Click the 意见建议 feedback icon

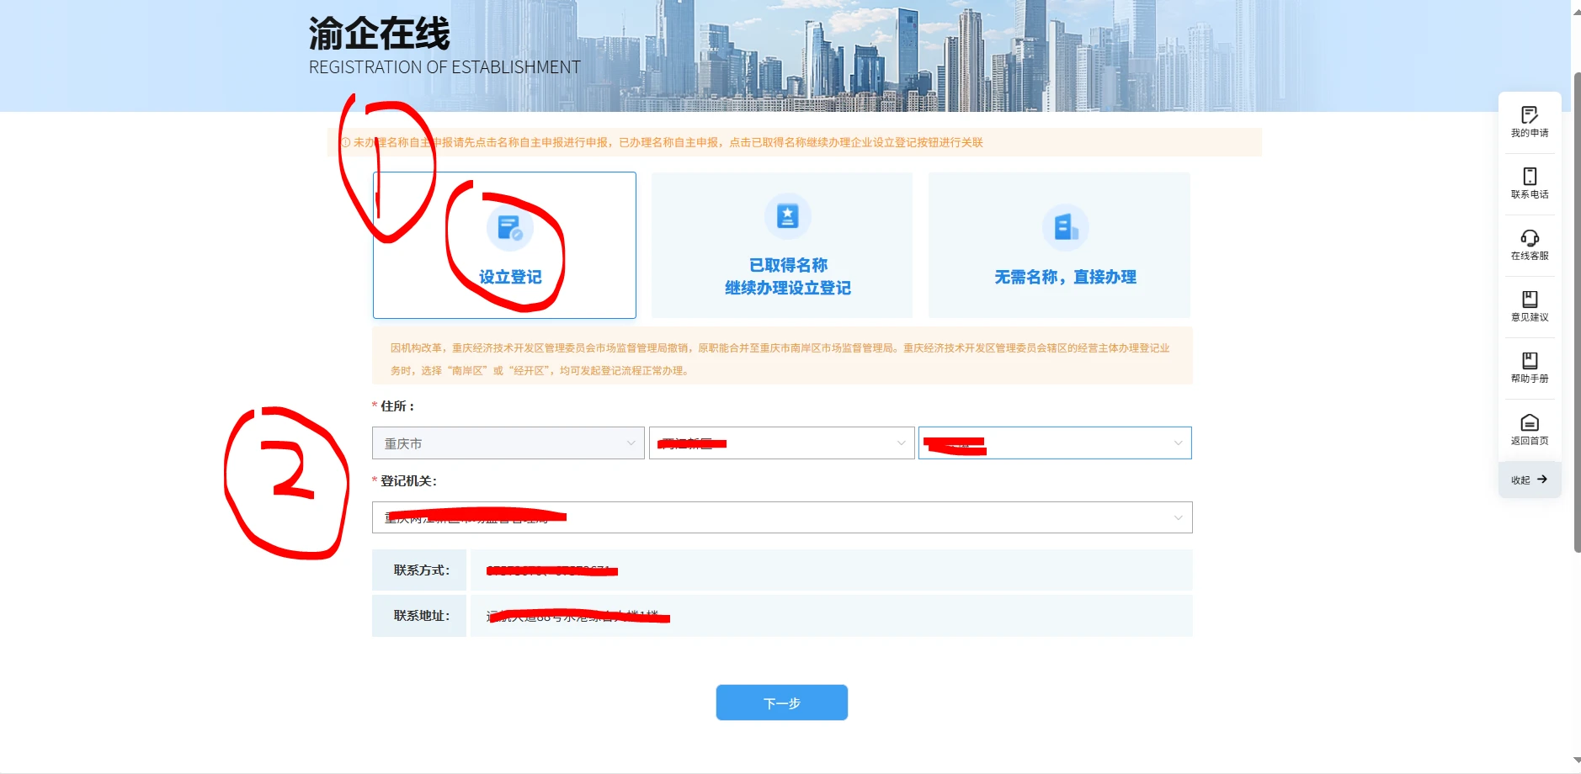(1529, 300)
